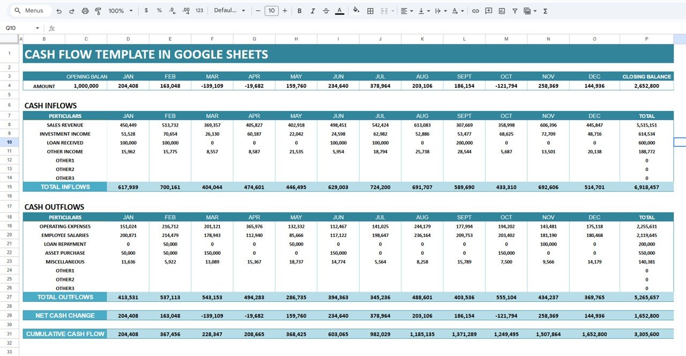686x356 pixels.
Task: Open the fill color picker
Action: (x=356, y=10)
